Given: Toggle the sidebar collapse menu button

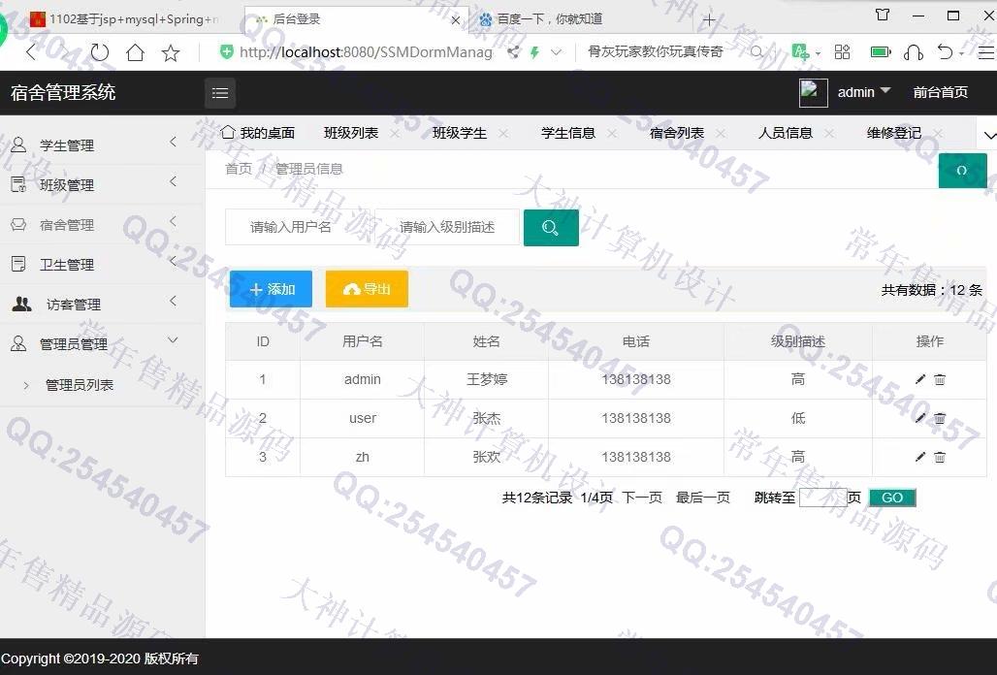Looking at the screenshot, I should 220,93.
